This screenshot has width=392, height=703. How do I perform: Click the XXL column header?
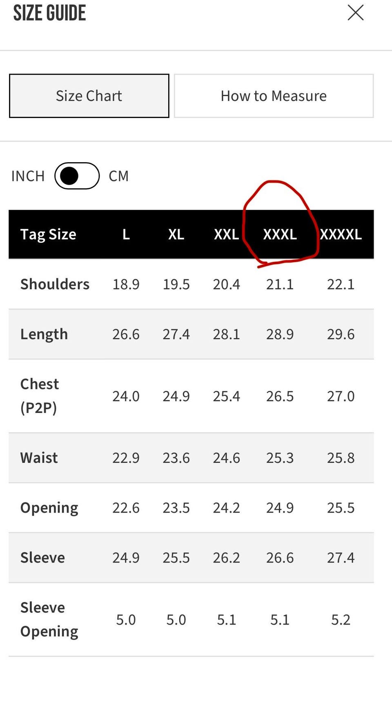click(x=227, y=234)
